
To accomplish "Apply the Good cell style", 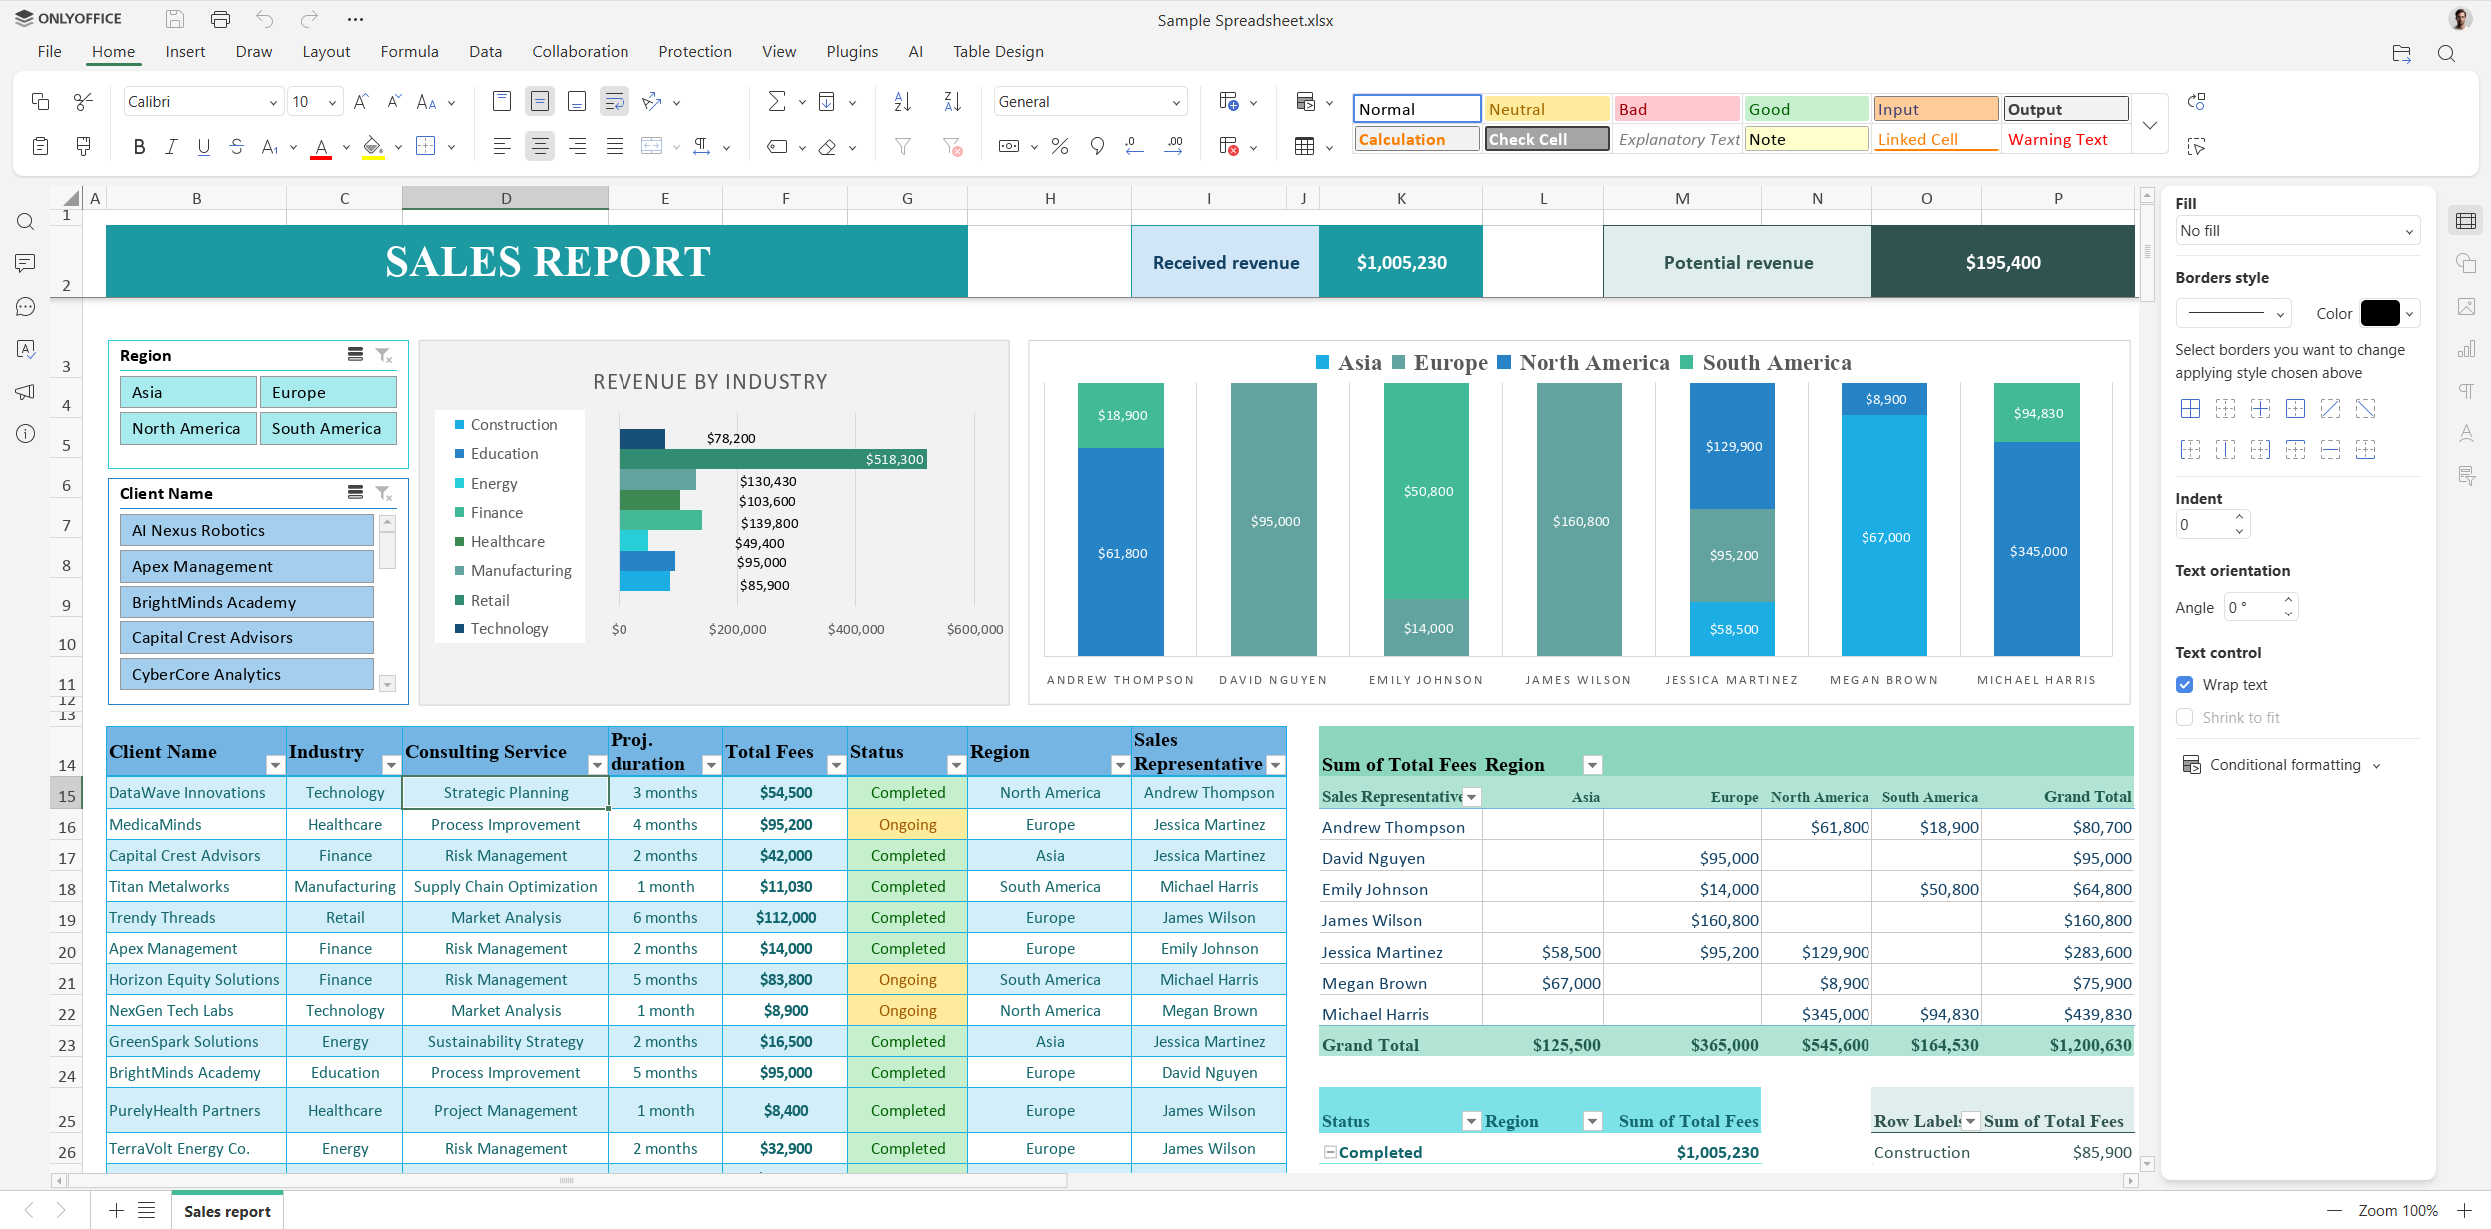I will click(1806, 108).
